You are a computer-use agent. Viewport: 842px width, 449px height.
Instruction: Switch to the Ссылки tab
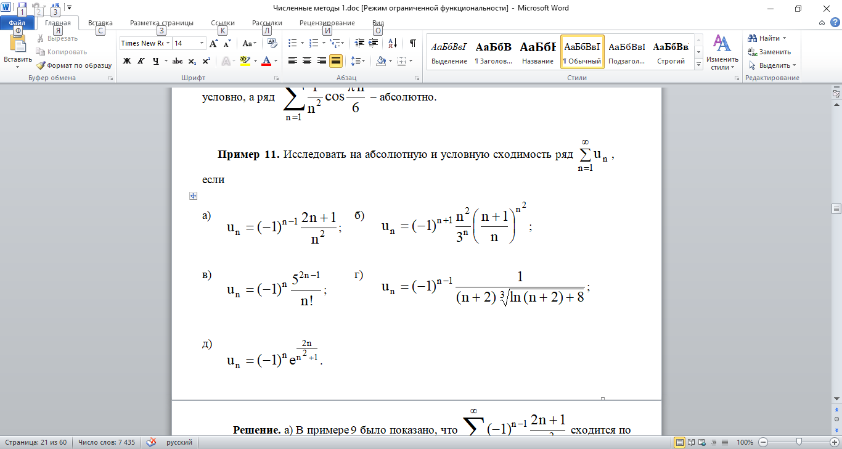tap(223, 23)
